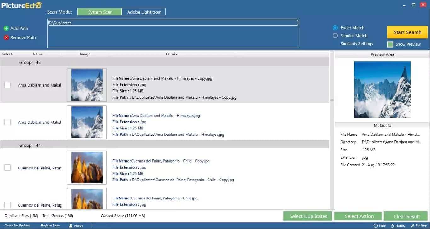Select the Similar Match radio option
Screen dimensions: 430x229
tap(335, 36)
